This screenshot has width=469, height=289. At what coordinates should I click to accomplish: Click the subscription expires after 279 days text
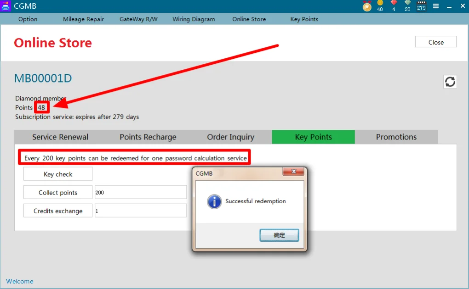click(77, 117)
